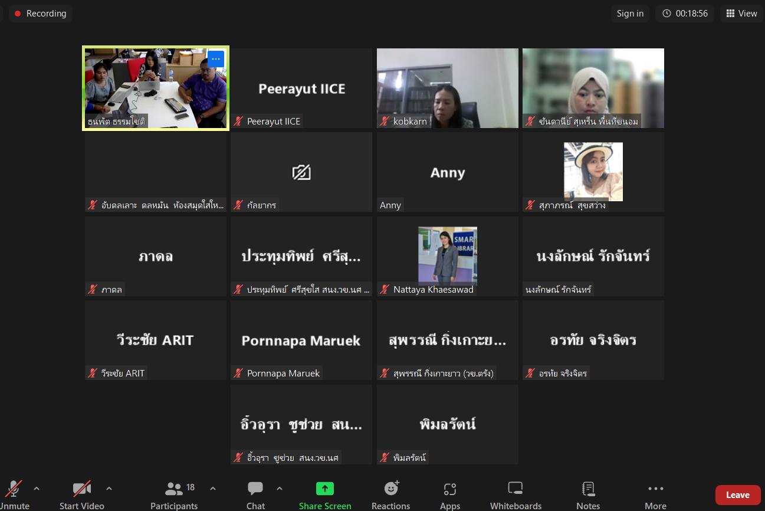765x511 pixels.
Task: Open video options chevron next to Start Video
Action: click(109, 489)
